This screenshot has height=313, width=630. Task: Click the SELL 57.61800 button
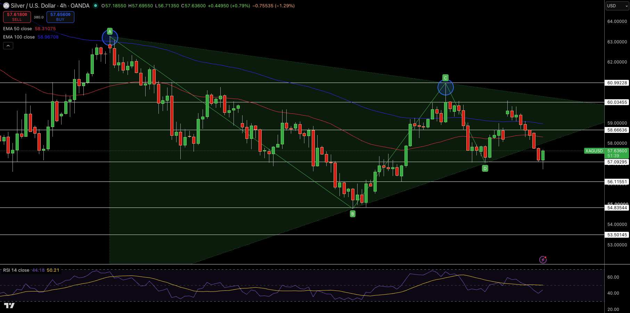click(x=17, y=17)
